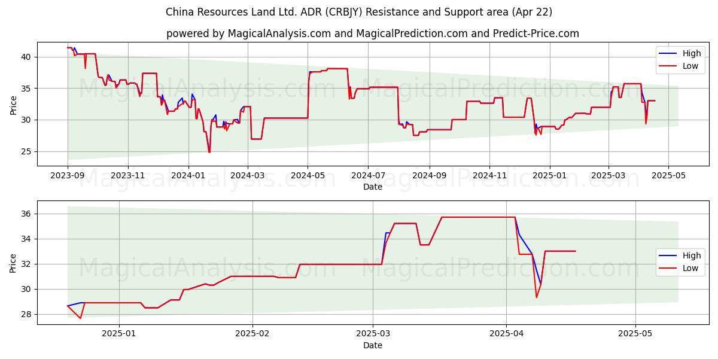Click the 34 price tick on bottom chart

point(28,239)
